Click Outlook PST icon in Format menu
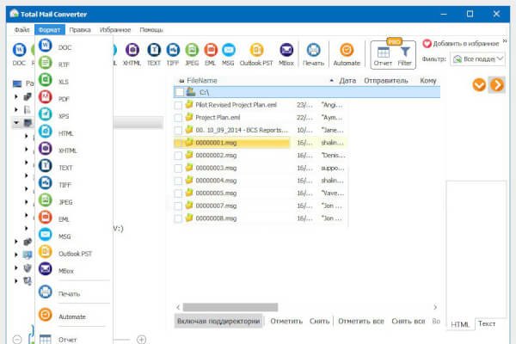 45,251
